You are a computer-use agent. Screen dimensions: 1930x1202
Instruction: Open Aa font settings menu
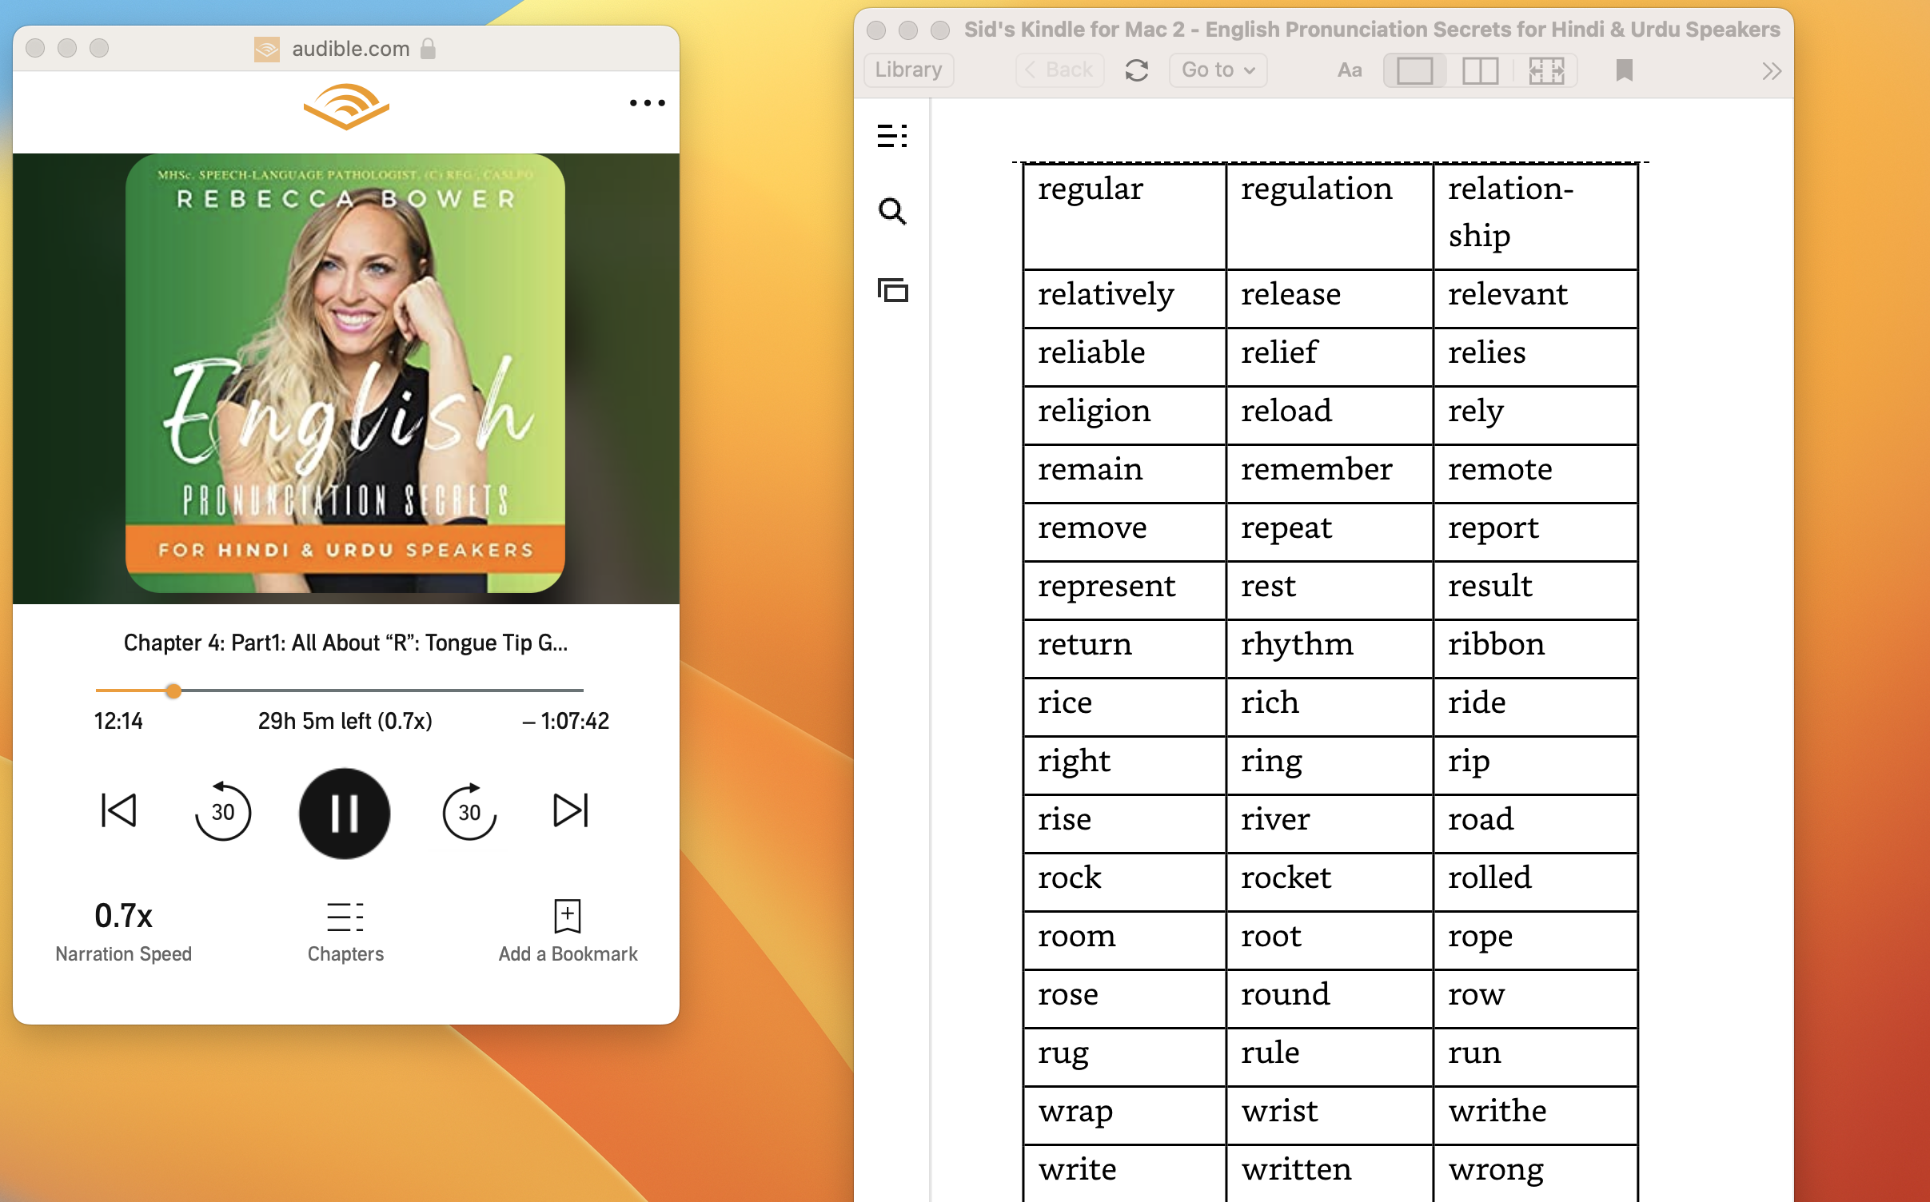[1350, 70]
